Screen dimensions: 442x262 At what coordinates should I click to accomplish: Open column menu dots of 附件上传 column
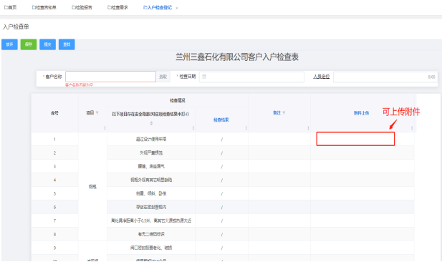[x=412, y=128]
